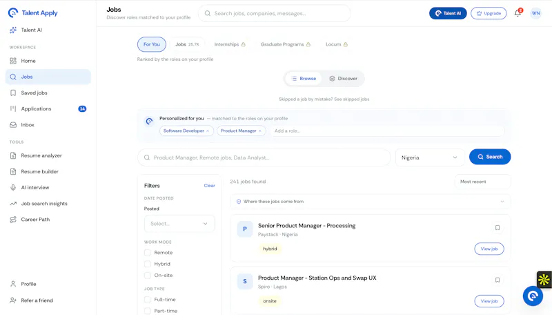Open the Posted date Select dropdown
Screen dimensions: 552x315
tap(179, 224)
